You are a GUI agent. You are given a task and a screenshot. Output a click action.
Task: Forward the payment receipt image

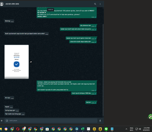[31, 62]
